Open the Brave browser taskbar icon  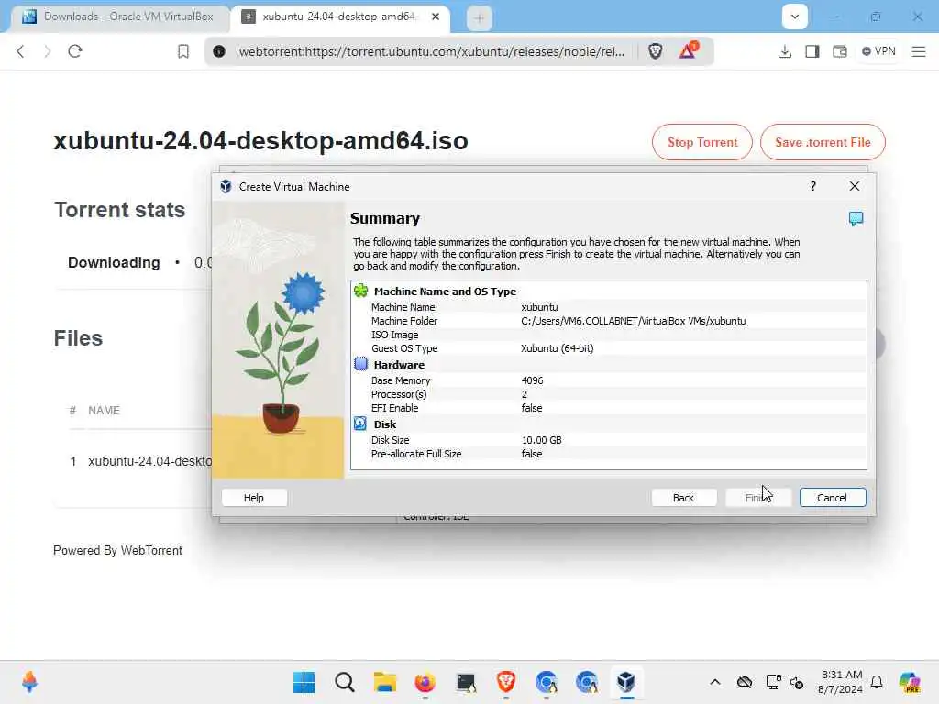(x=506, y=682)
